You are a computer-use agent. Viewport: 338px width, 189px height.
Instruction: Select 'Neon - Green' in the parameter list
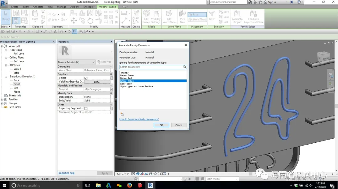[127, 75]
